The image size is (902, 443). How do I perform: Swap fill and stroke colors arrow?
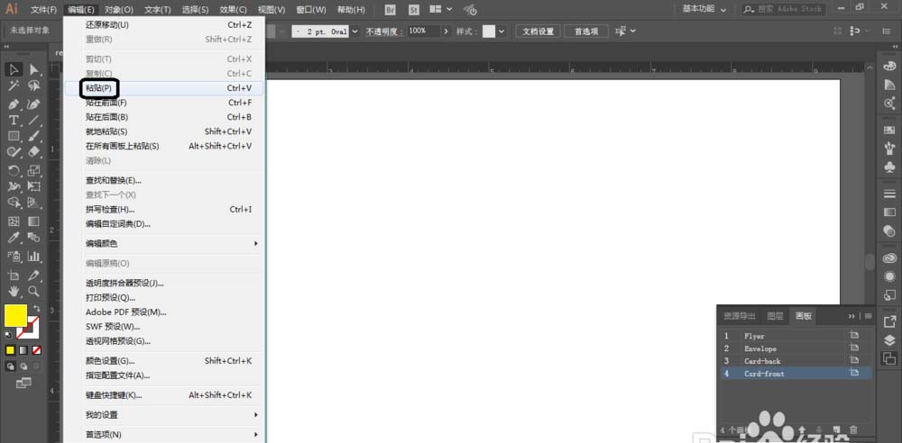coord(37,309)
